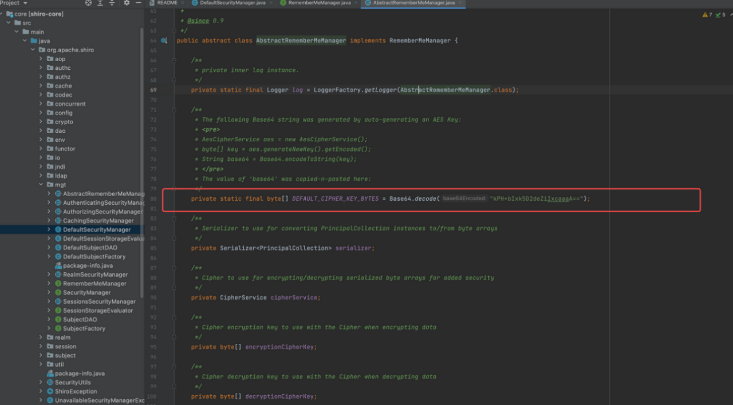This screenshot has width=733, height=405.
Task: Fold the Javadoc comment at line 71
Action: click(174, 110)
